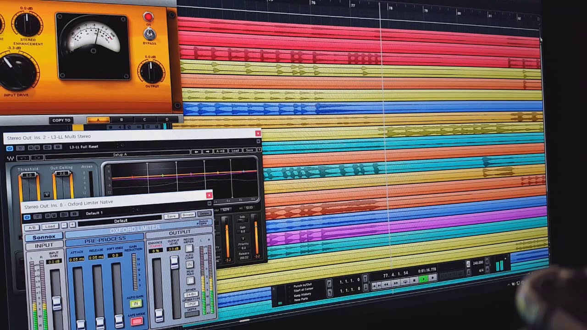Viewport: 587px width, 330px height.
Task: Click the R read automation icon in Oxford Limiter
Action: click(48, 215)
